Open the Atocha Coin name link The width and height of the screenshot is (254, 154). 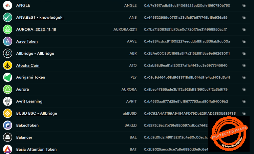click(28, 65)
